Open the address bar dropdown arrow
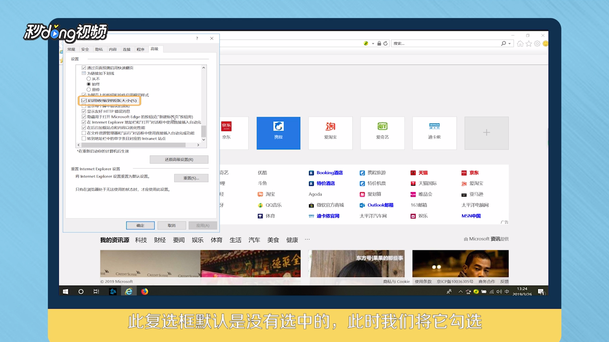 [x=373, y=43]
